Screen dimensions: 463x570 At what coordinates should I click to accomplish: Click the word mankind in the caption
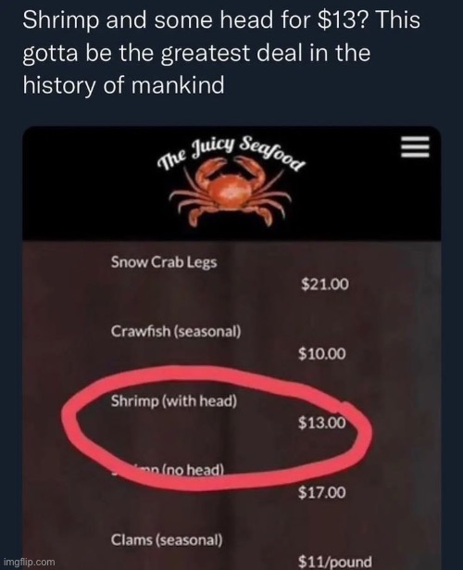click(177, 86)
